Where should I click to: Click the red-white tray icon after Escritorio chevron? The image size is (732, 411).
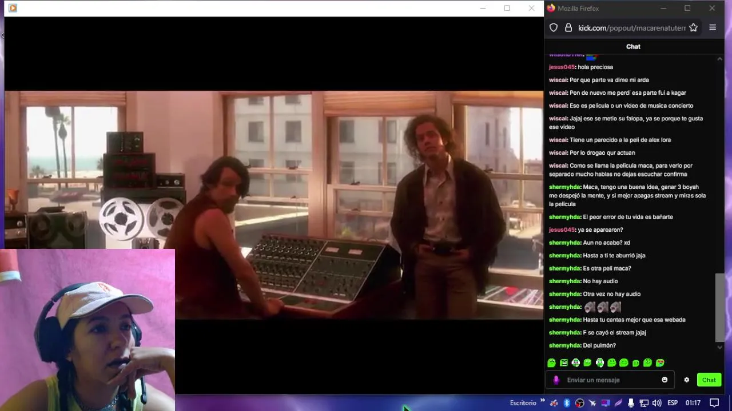tap(554, 403)
